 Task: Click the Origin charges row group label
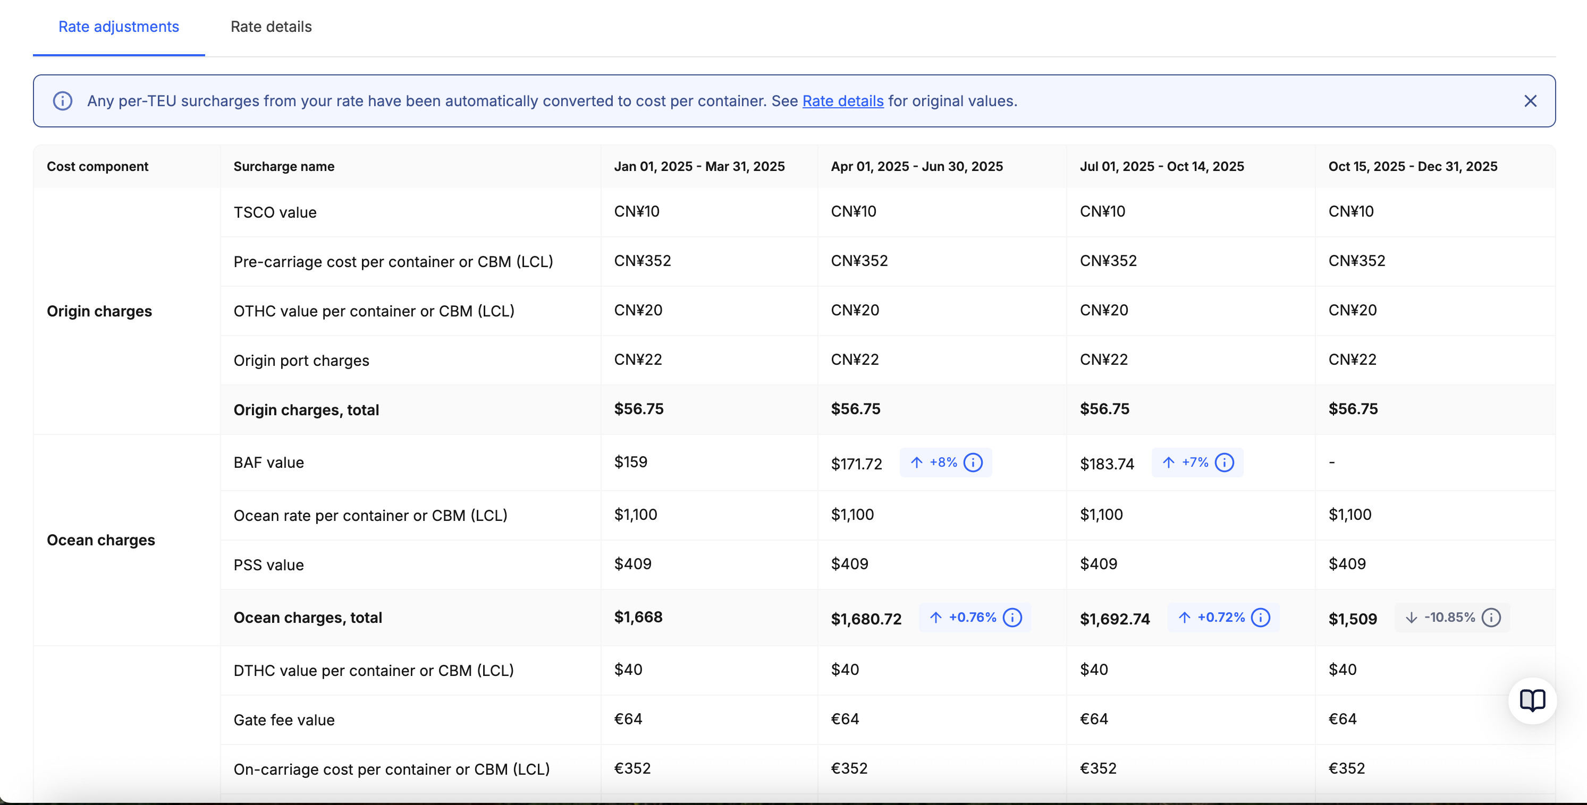[x=99, y=311]
